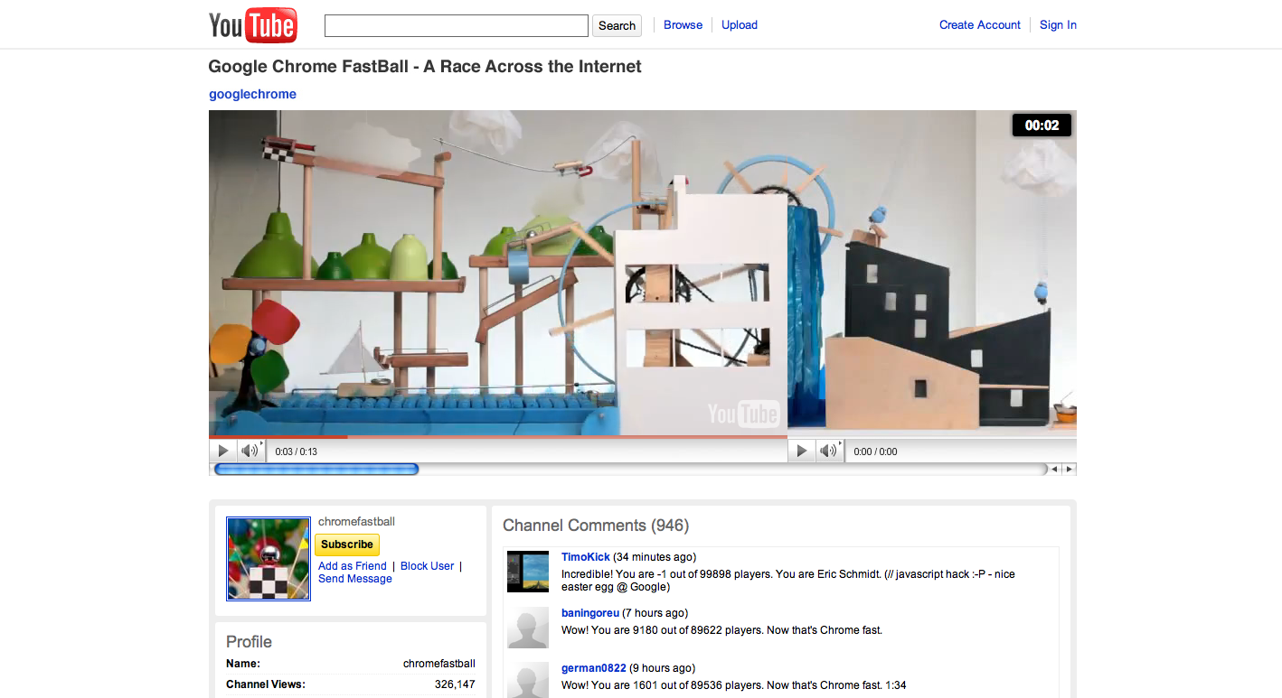Click the video title heading text
Viewport: 1282px width, 698px height.
coord(425,67)
